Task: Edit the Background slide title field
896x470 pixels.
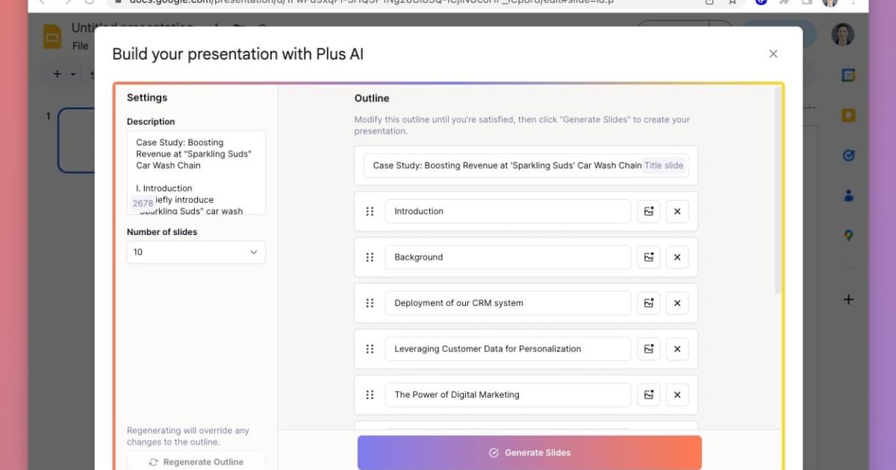Action: click(x=508, y=257)
